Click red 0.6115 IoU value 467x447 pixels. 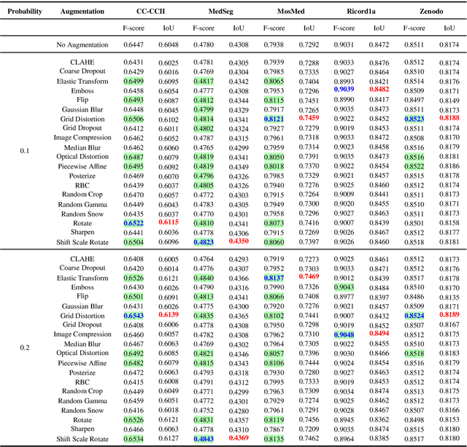click(169, 222)
